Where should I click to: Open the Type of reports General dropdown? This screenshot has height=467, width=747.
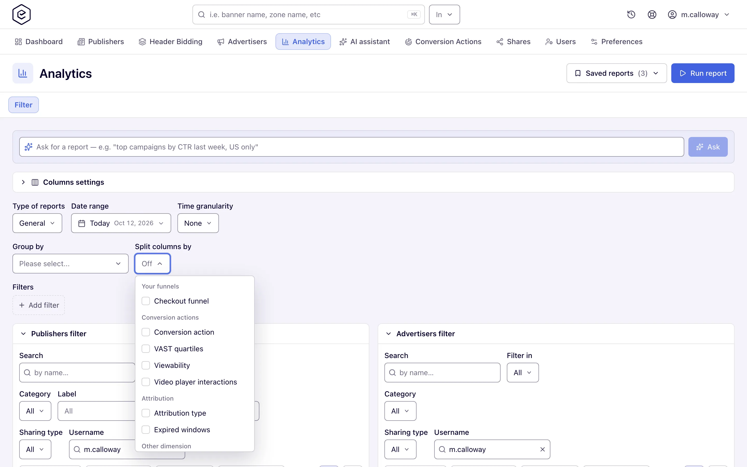point(37,223)
